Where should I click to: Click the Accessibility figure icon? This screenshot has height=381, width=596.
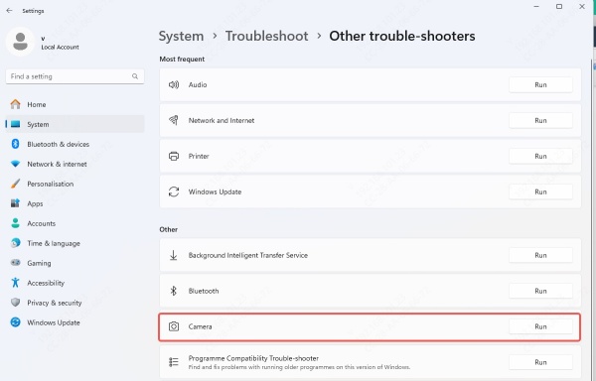click(15, 283)
